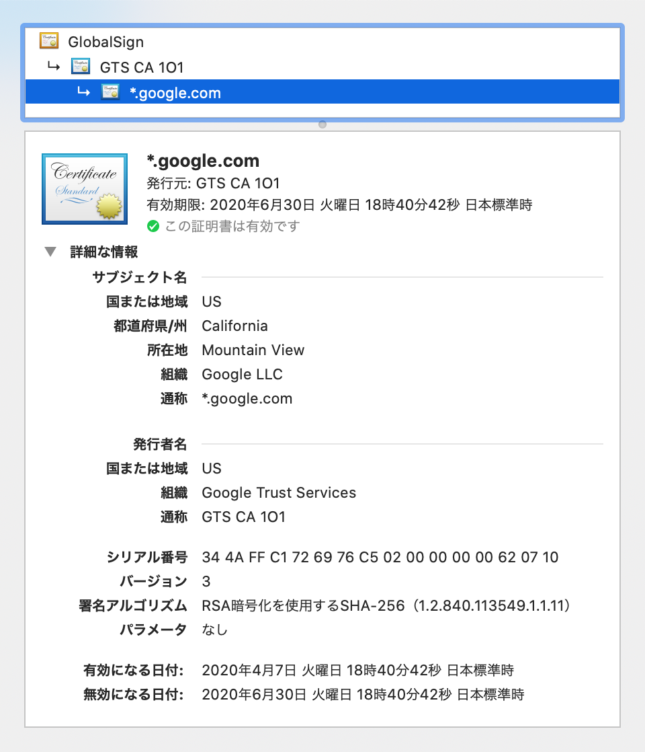Click the 所在地 field label

167,350
